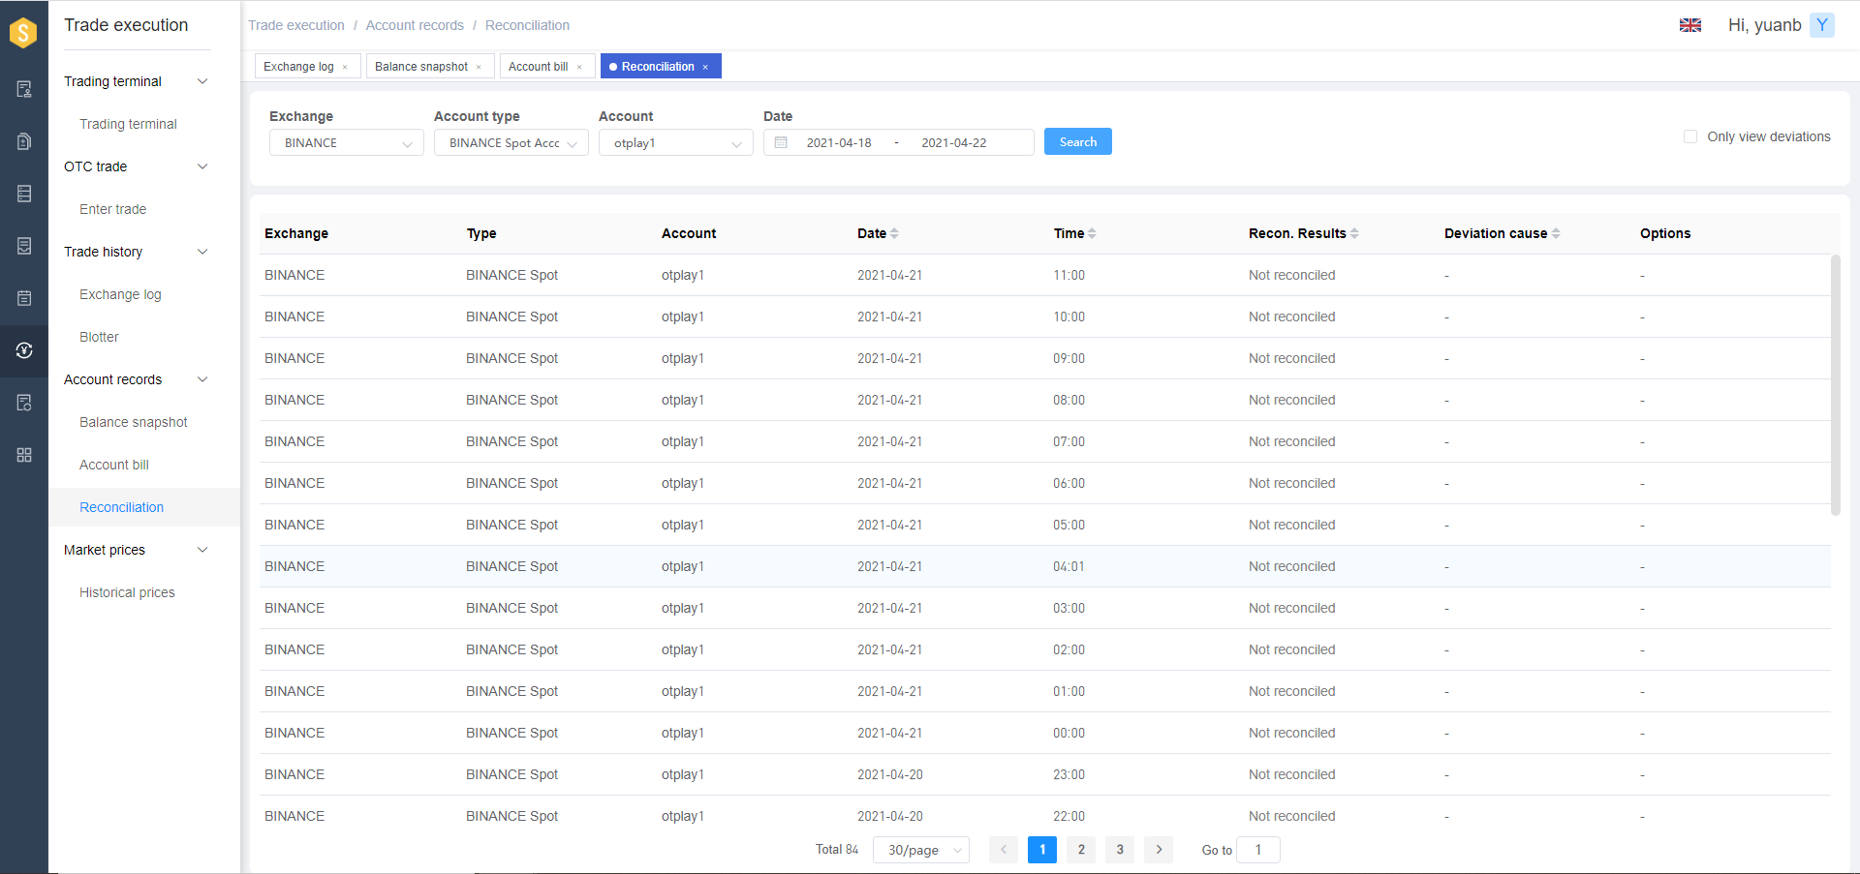Go to page 1
The width and height of the screenshot is (1860, 874).
[x=1042, y=850]
